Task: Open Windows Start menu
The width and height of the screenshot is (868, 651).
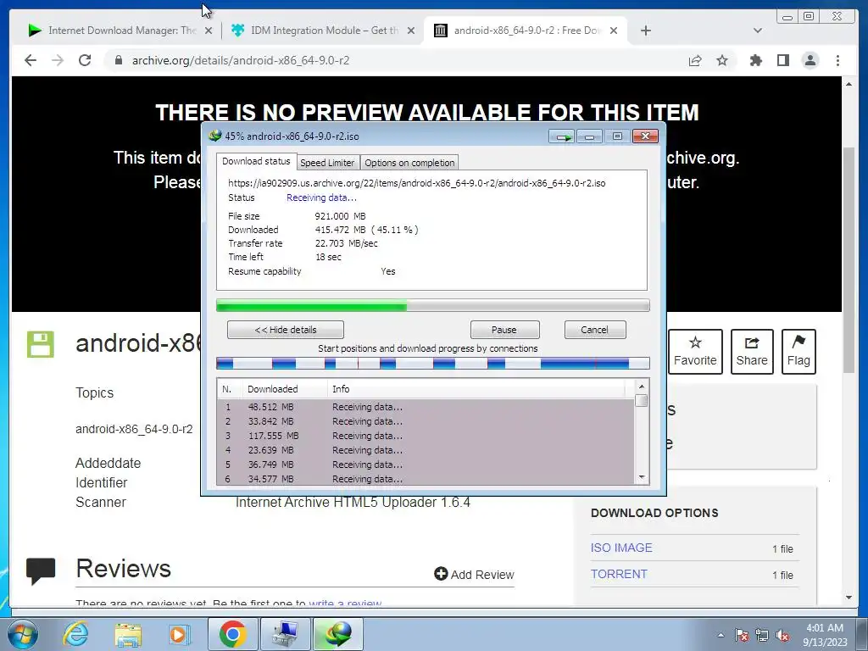Action: (x=23, y=634)
